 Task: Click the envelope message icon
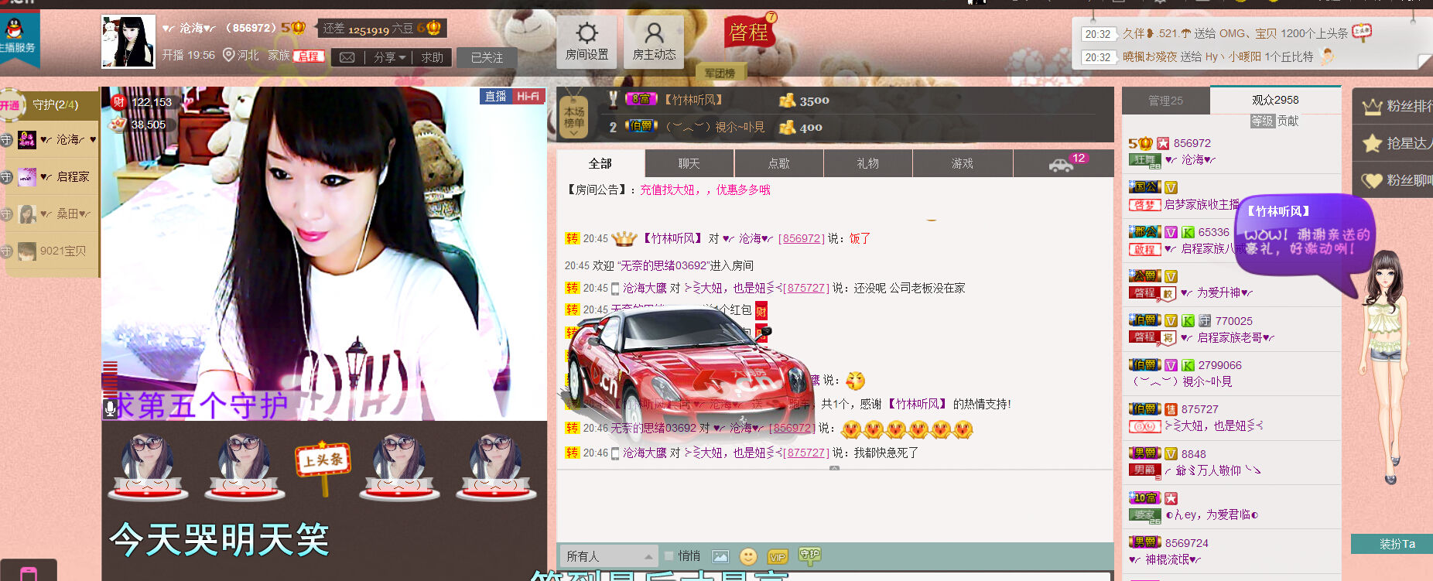[347, 58]
